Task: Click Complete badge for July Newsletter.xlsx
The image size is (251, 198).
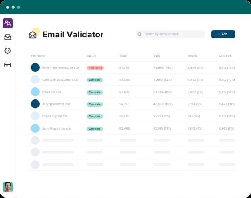Action: tap(95, 104)
